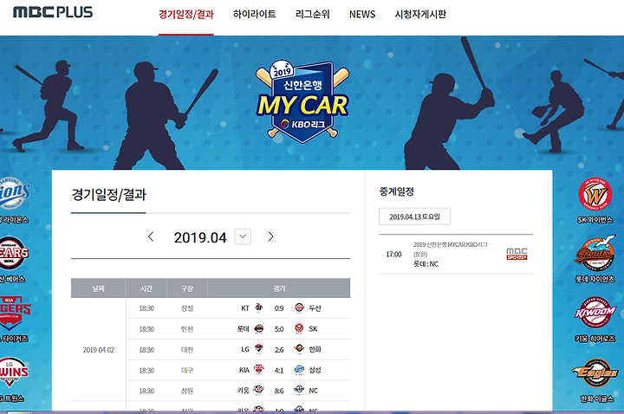Click the 키움 logo in the 8:6 창원 row
The image size is (624, 414).
(x=259, y=390)
